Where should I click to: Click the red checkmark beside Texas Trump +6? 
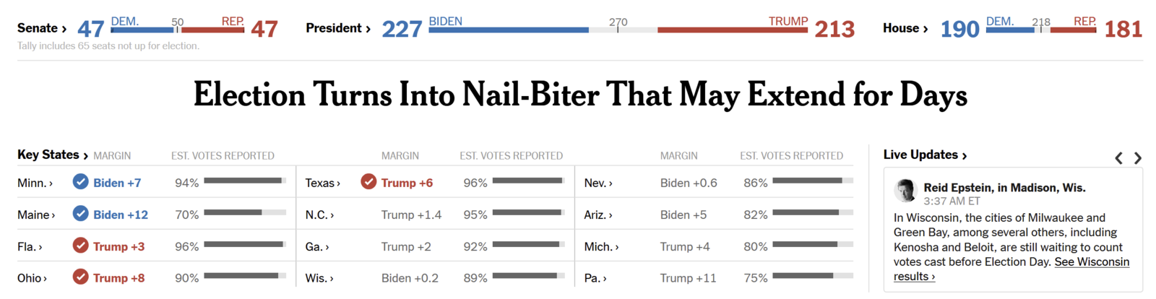click(x=368, y=182)
